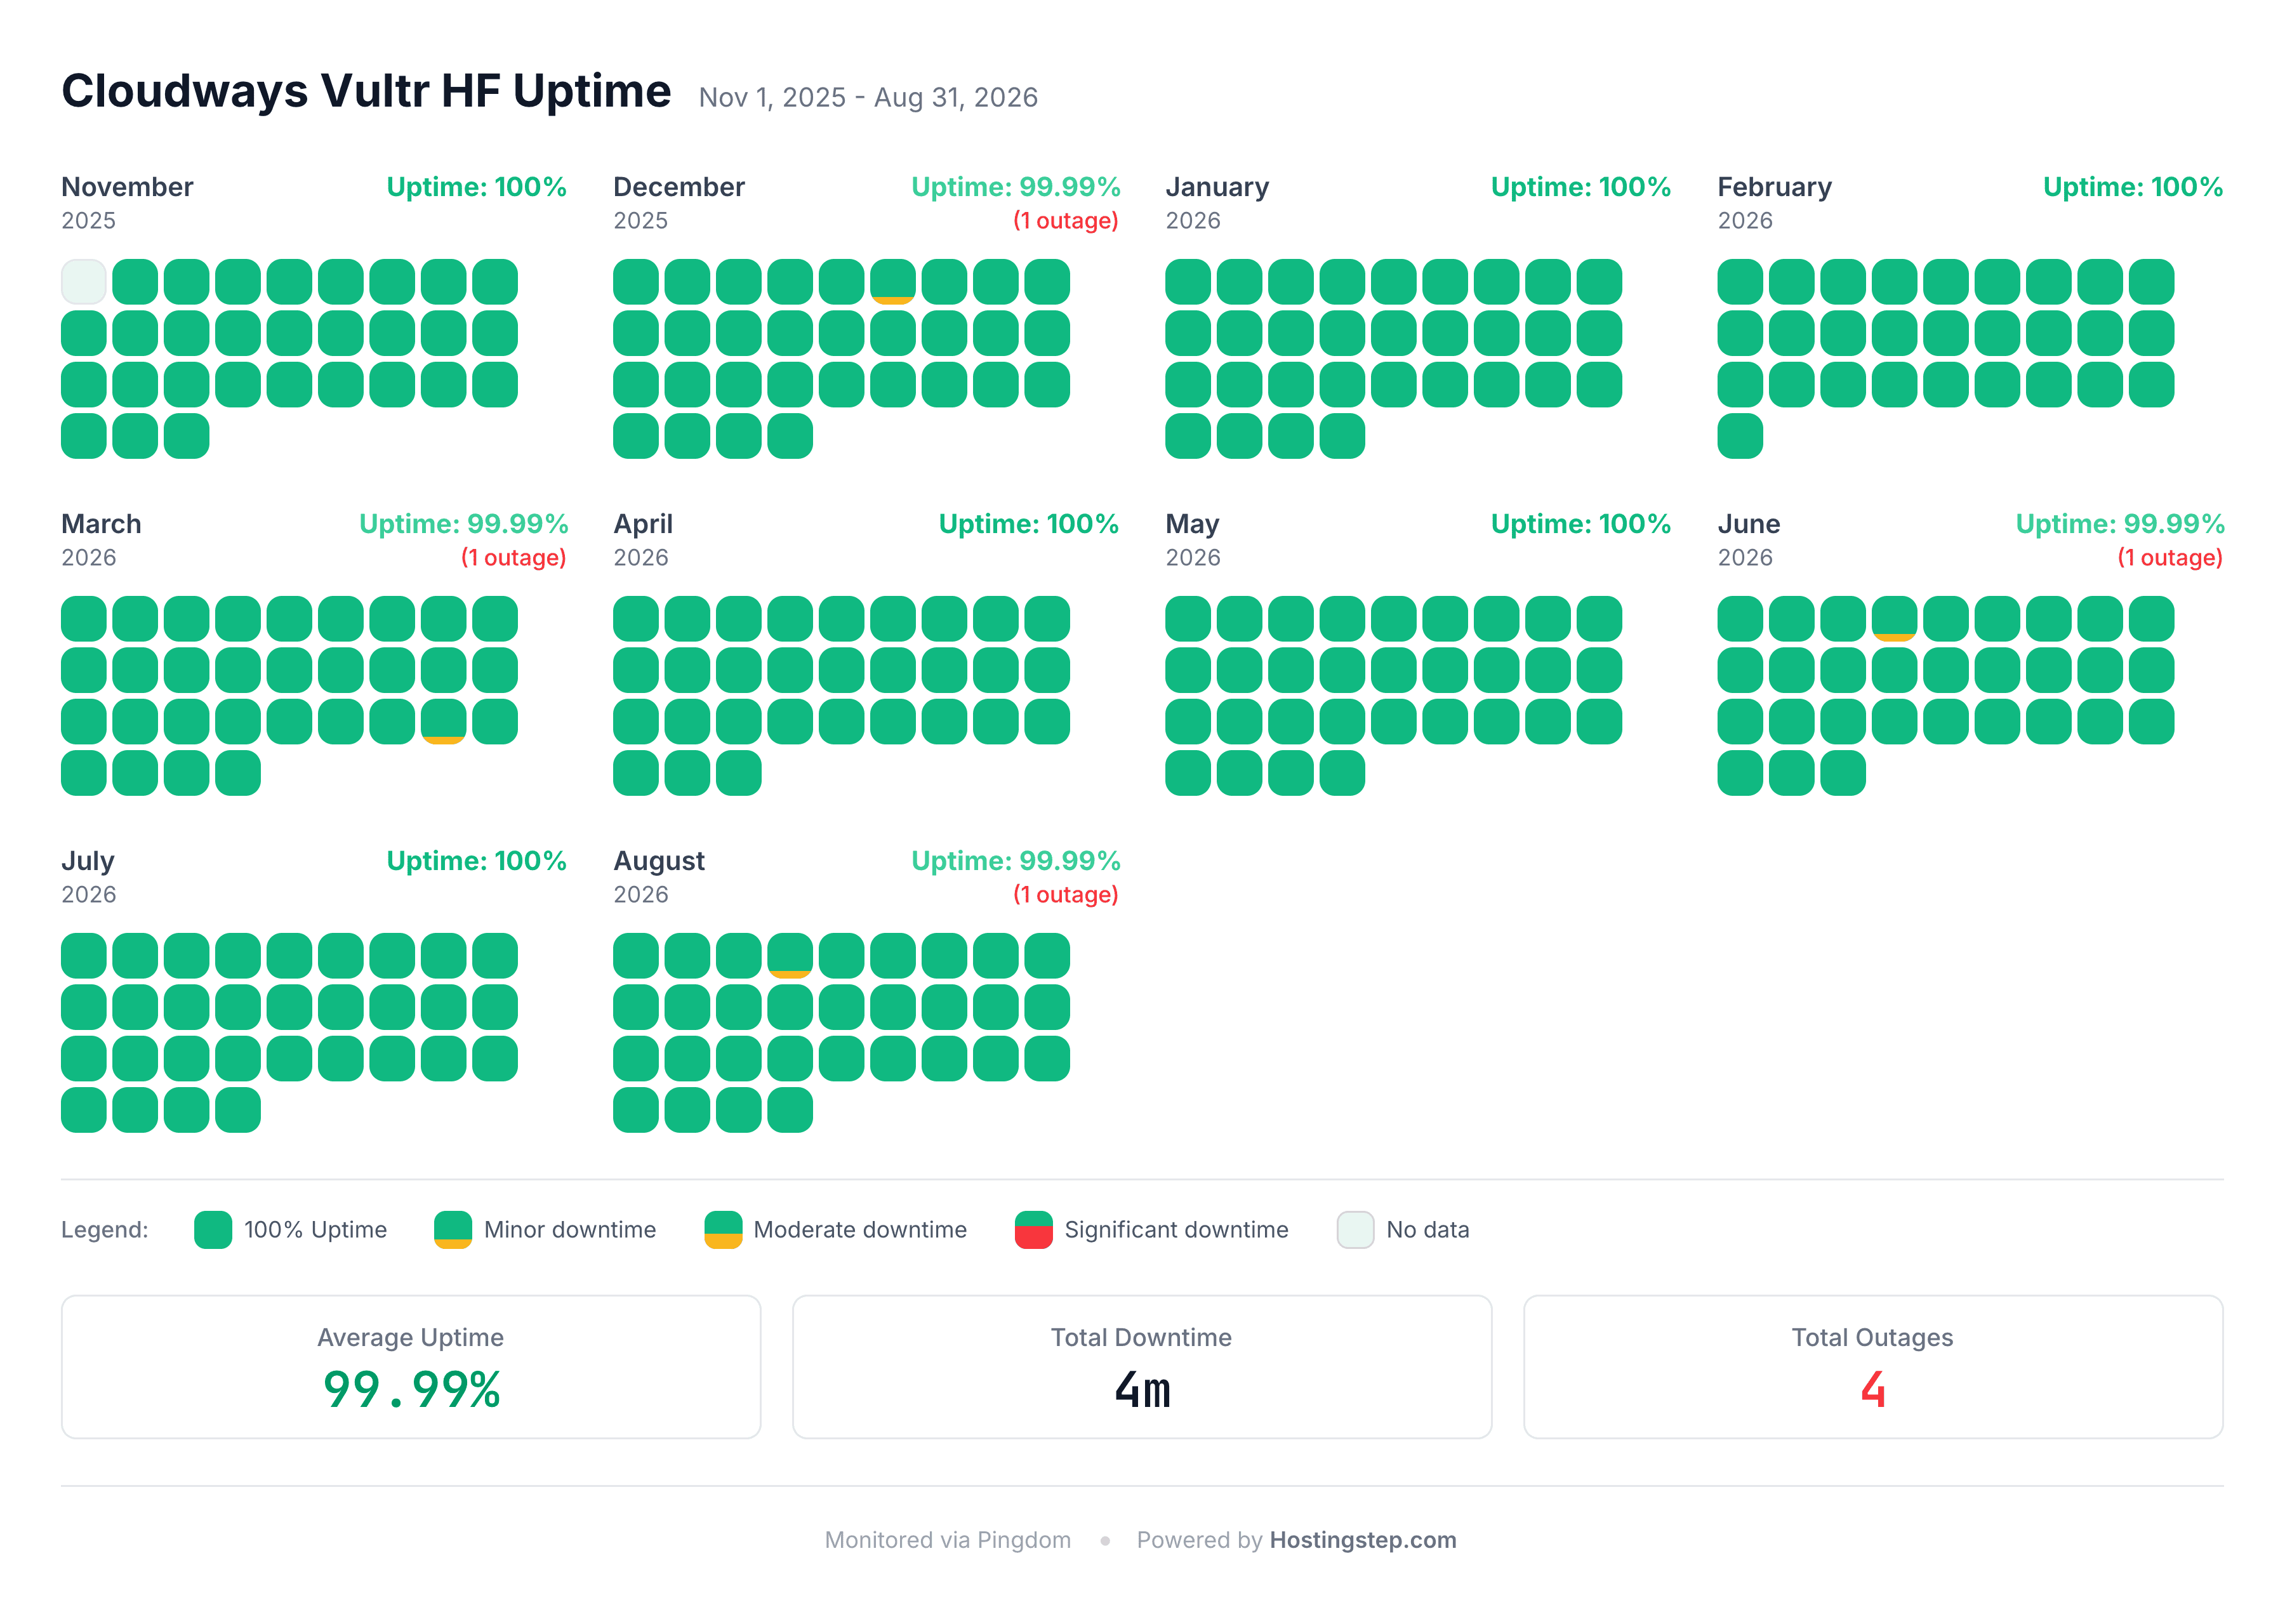This screenshot has height=1624, width=2285.
Task: Click the 'Monitored via Pingdom' footer text
Action: pos(947,1540)
